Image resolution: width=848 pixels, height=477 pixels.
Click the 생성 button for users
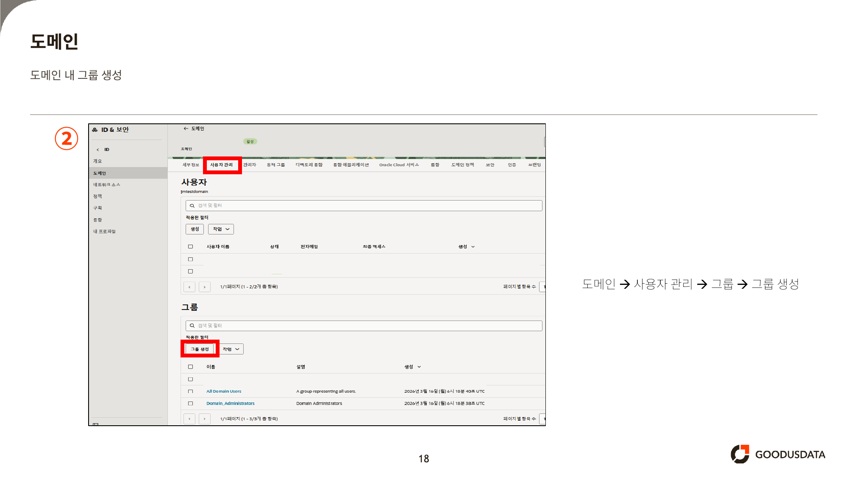coord(195,229)
